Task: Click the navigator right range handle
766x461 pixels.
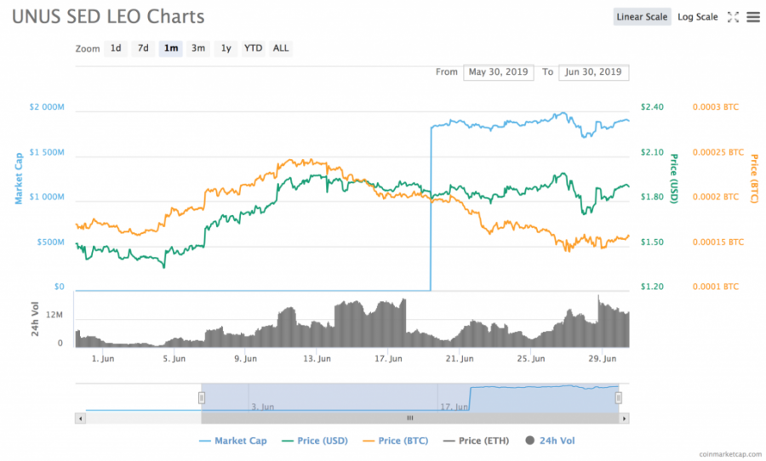Action: pyautogui.click(x=619, y=398)
